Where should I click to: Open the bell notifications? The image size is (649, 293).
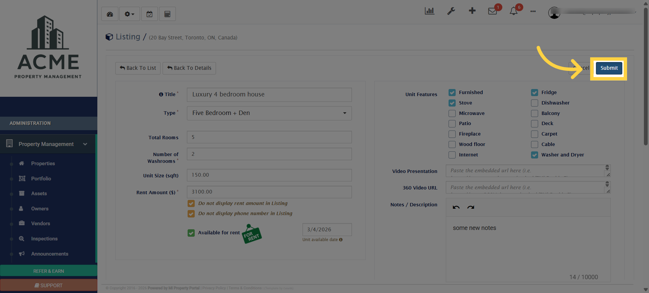click(x=514, y=11)
